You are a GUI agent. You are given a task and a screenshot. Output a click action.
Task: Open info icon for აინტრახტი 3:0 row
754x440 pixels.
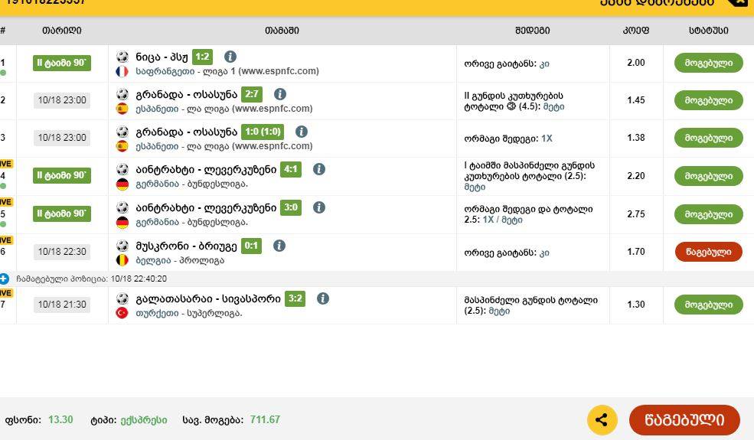click(318, 207)
